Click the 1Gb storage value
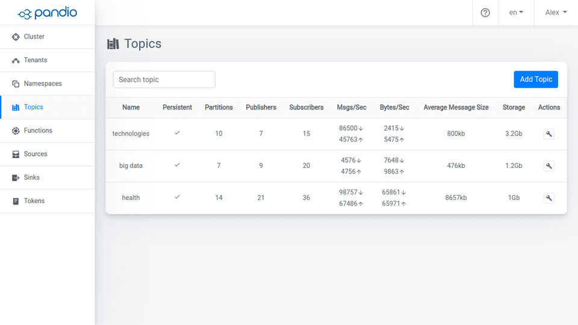The height and width of the screenshot is (325, 578). click(x=514, y=198)
